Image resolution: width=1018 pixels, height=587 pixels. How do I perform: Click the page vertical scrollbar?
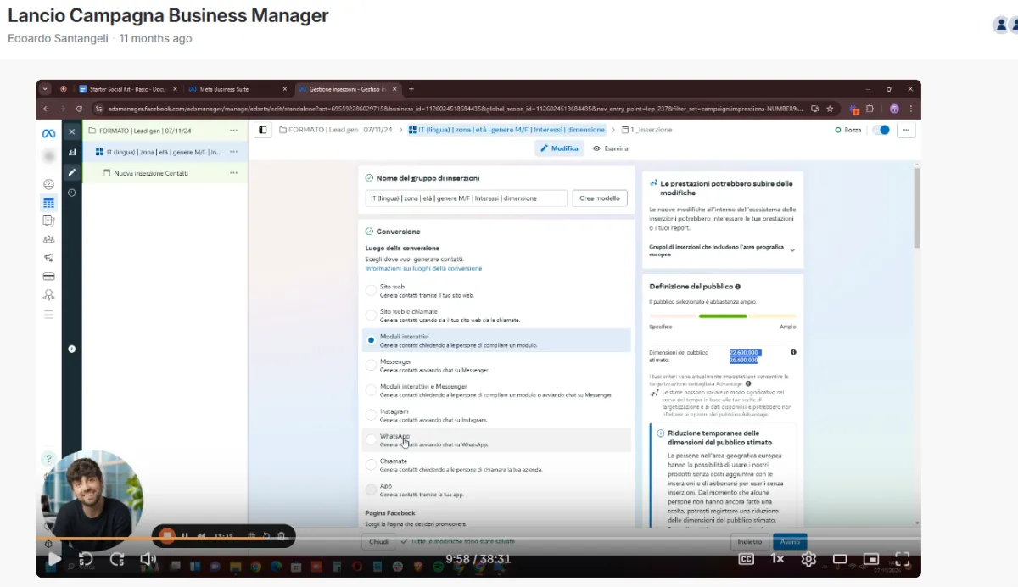[x=915, y=207]
